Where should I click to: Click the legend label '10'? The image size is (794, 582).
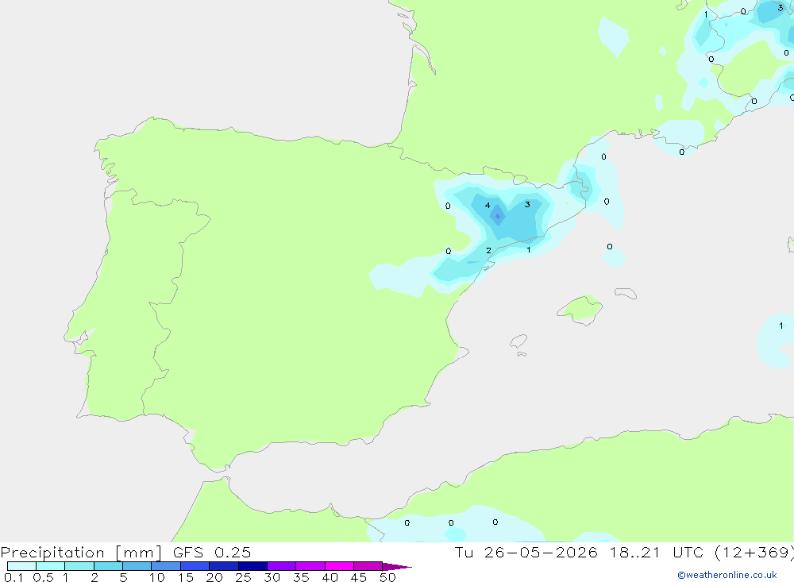157,577
